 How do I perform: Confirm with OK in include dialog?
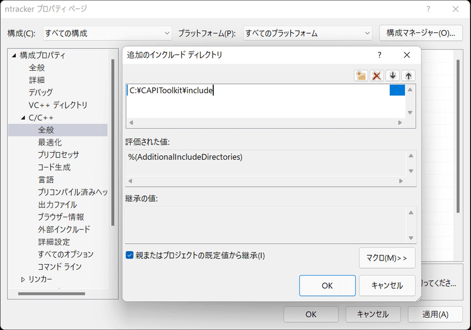pyautogui.click(x=327, y=286)
